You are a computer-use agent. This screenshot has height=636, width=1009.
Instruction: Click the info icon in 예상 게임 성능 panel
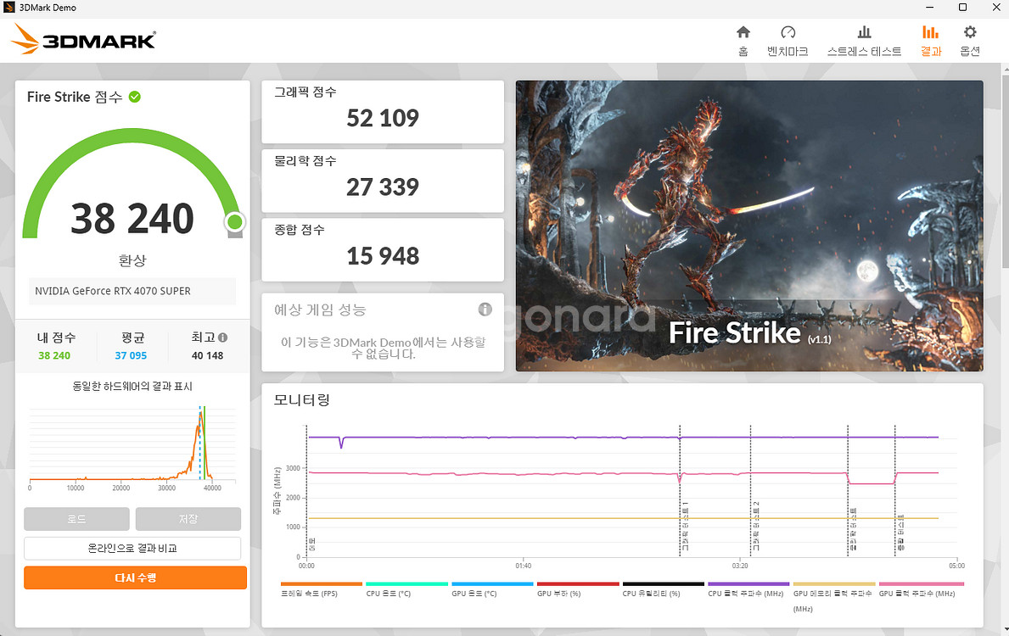(x=485, y=310)
